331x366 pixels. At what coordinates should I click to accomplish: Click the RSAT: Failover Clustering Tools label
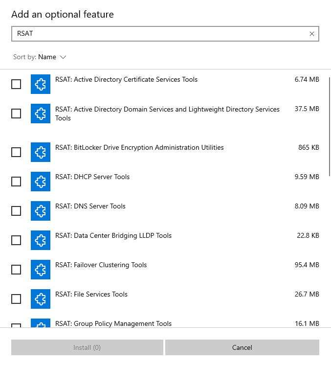(101, 265)
